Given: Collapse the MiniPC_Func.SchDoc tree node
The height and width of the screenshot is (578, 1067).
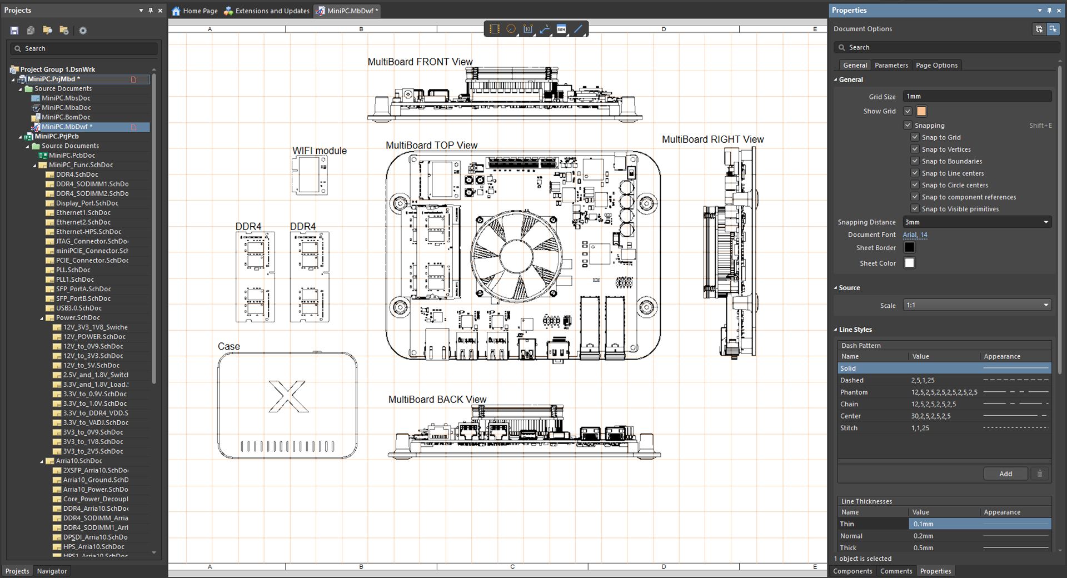Looking at the screenshot, I should 34,166.
